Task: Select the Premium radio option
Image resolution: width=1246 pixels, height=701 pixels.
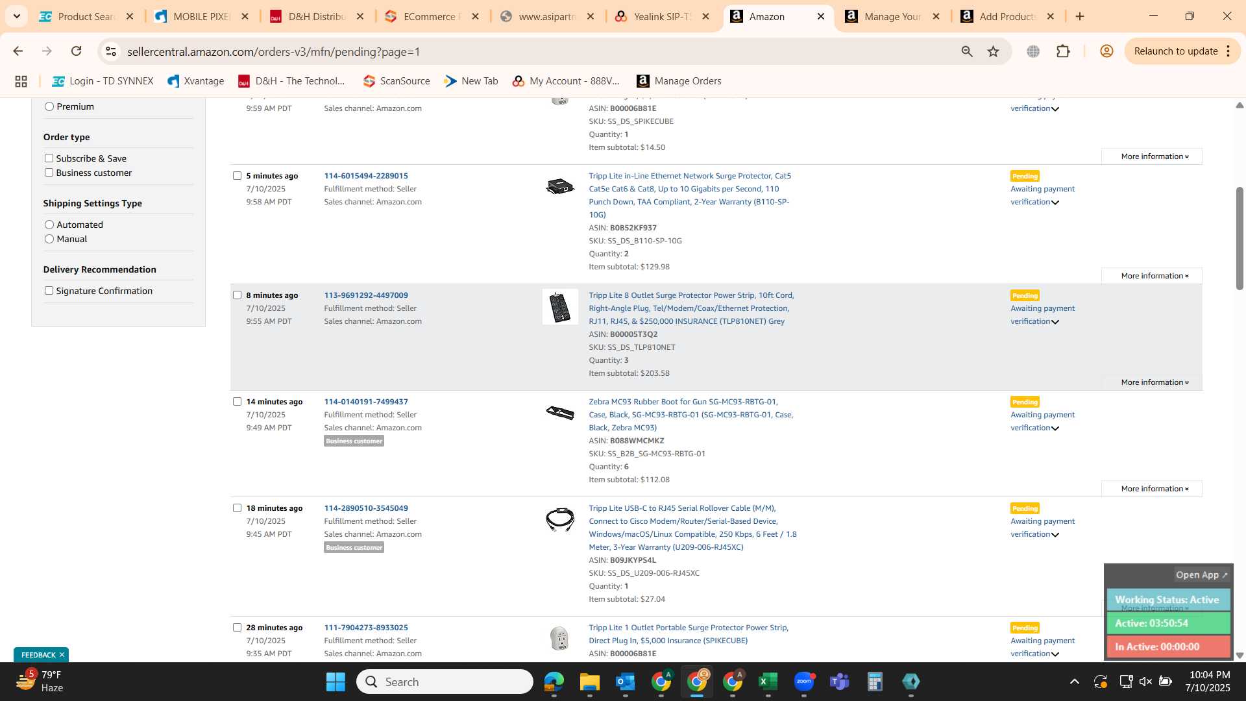Action: pos(49,106)
